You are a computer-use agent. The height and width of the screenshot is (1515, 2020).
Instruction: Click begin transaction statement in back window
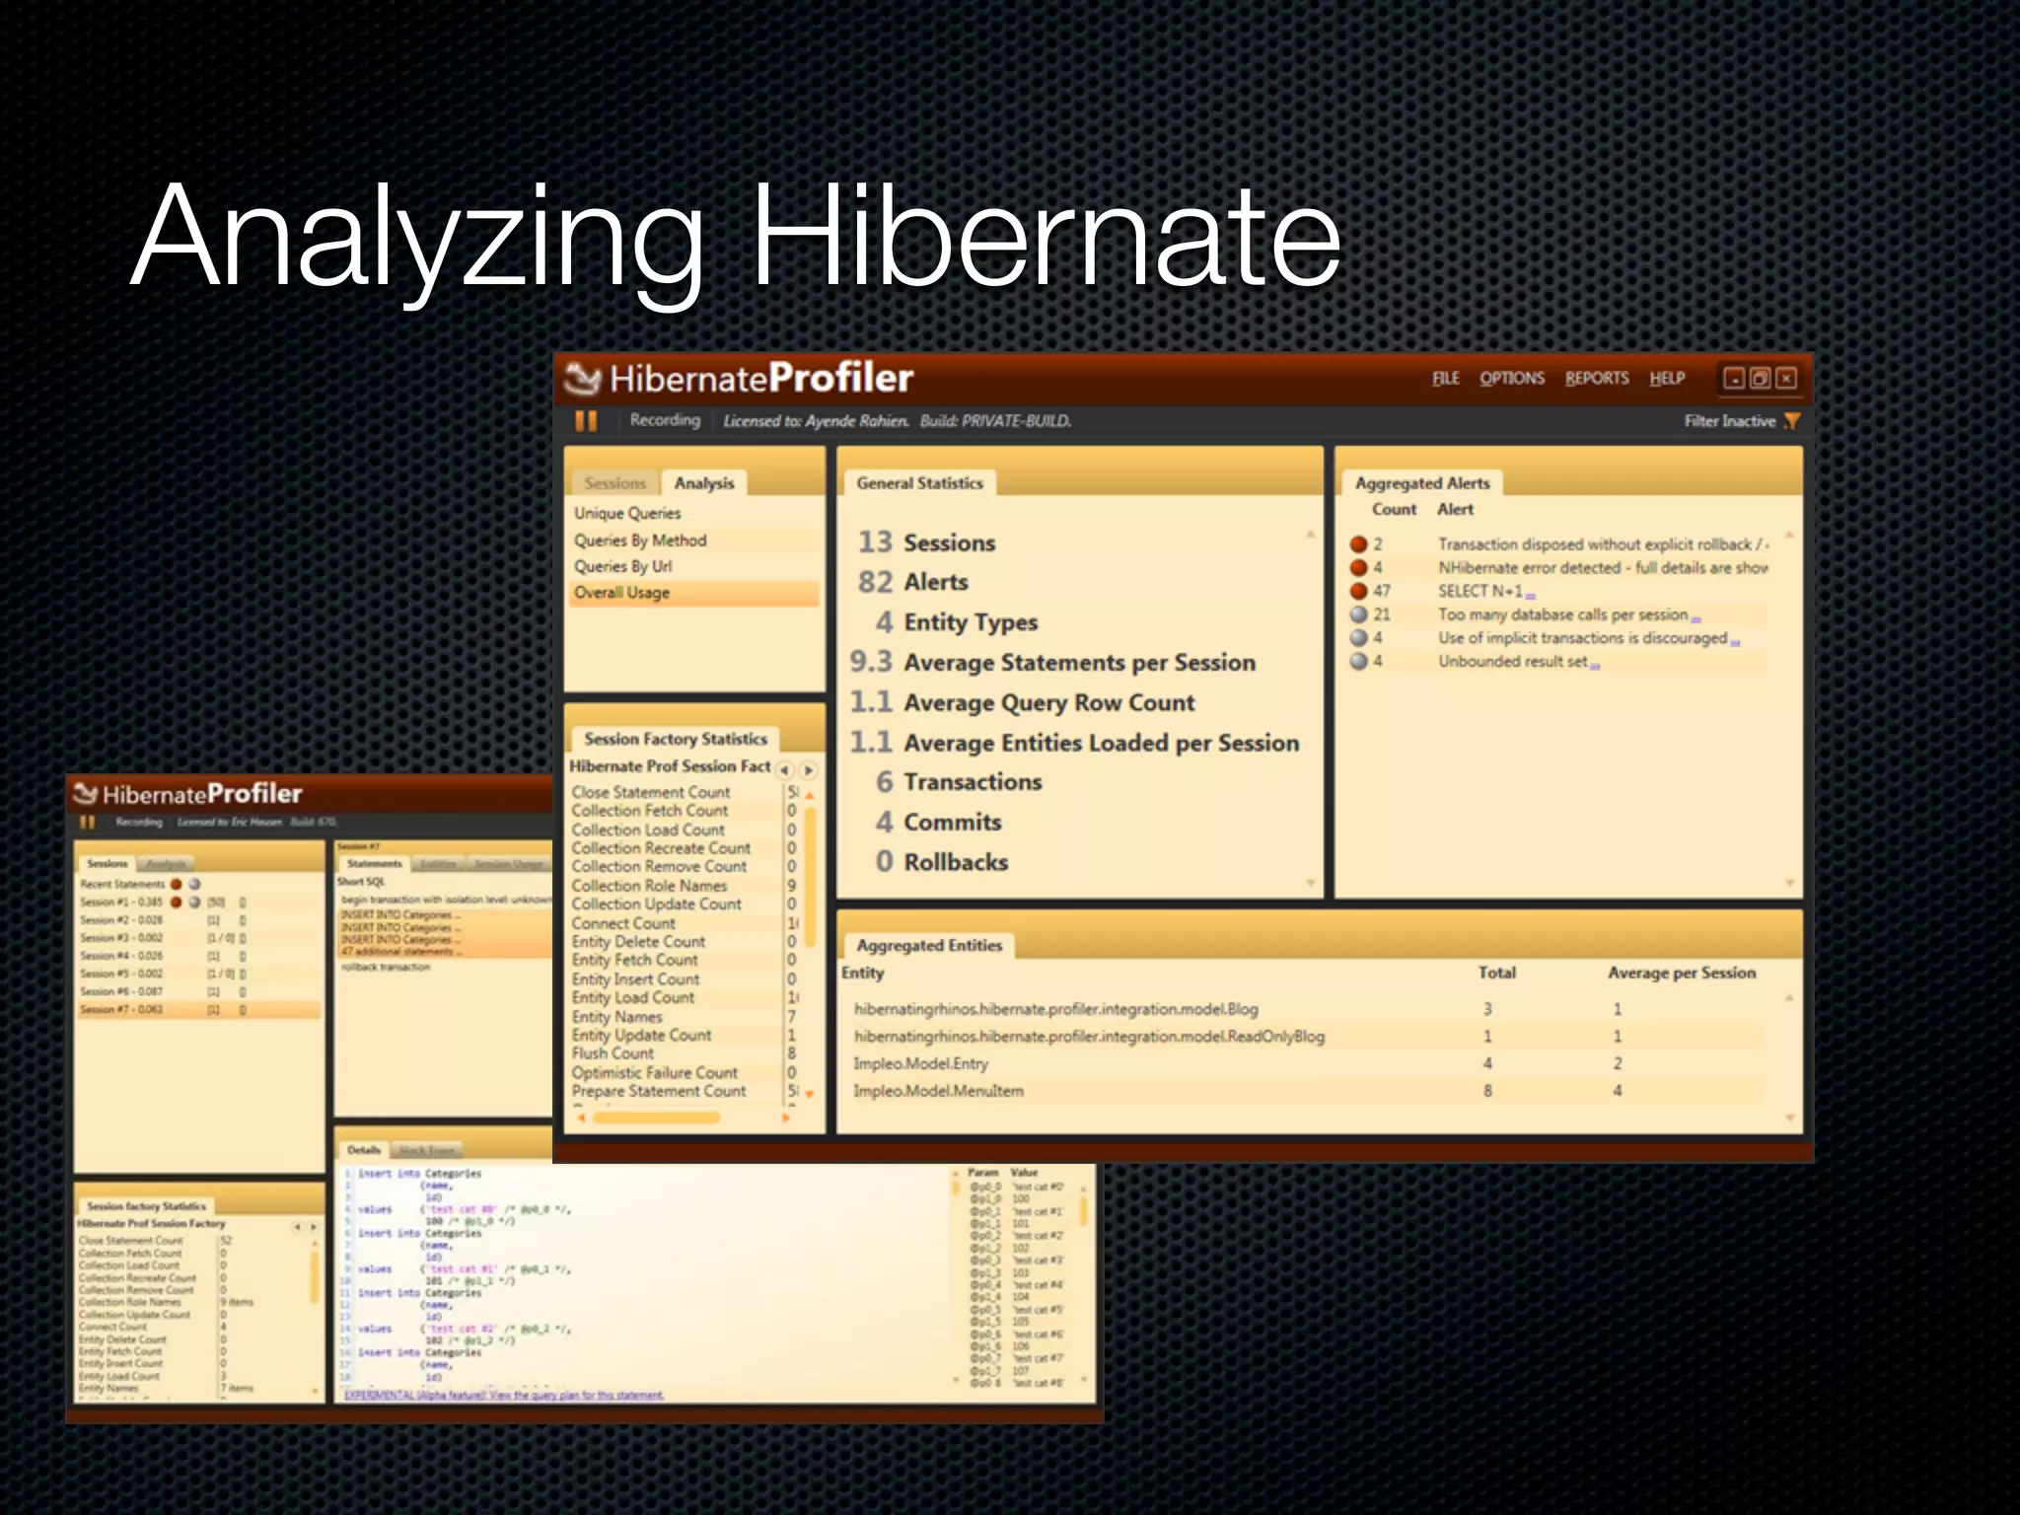(446, 900)
